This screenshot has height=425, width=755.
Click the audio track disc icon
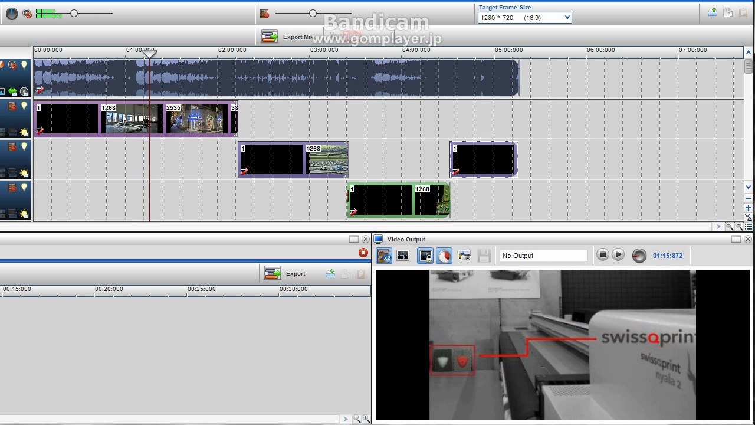coord(24,91)
